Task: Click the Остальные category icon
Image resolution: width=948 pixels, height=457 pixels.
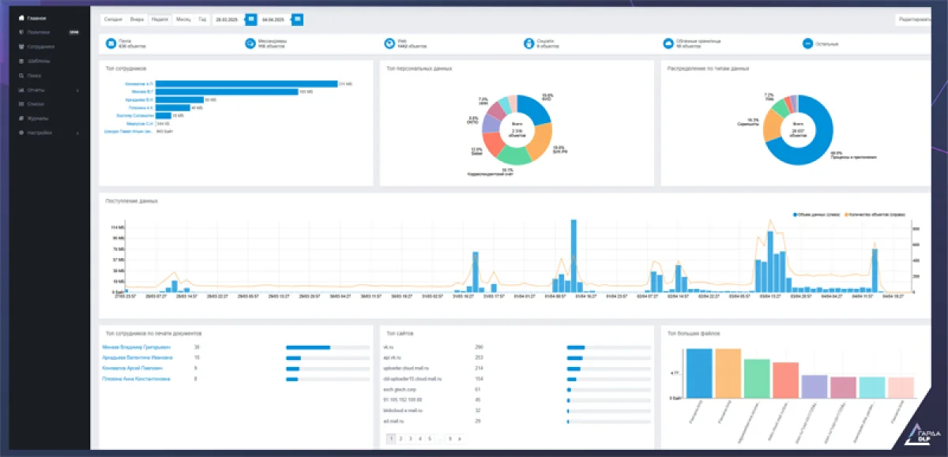Action: [807, 44]
